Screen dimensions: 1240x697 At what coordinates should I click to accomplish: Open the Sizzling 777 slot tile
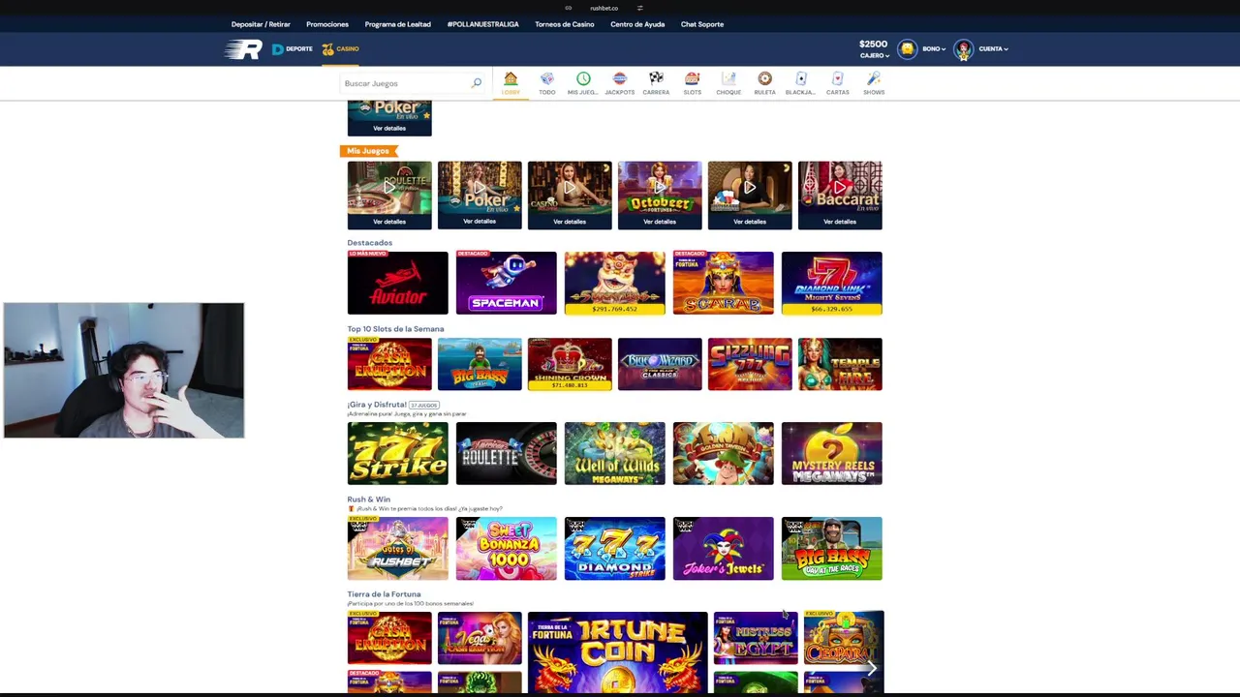pos(750,364)
